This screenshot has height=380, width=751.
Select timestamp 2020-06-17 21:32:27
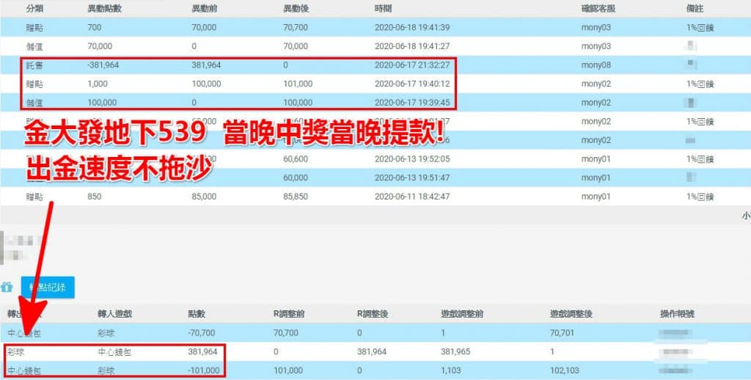(x=412, y=65)
